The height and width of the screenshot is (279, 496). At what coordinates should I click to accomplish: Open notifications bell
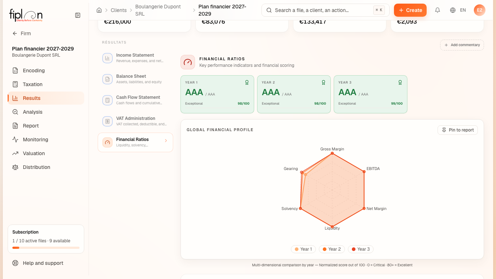point(438,10)
